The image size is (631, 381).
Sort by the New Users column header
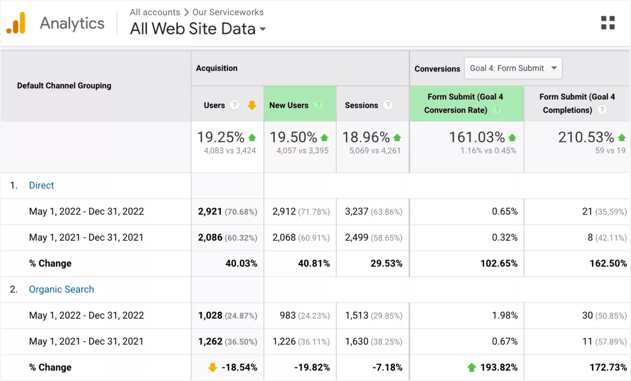point(289,105)
